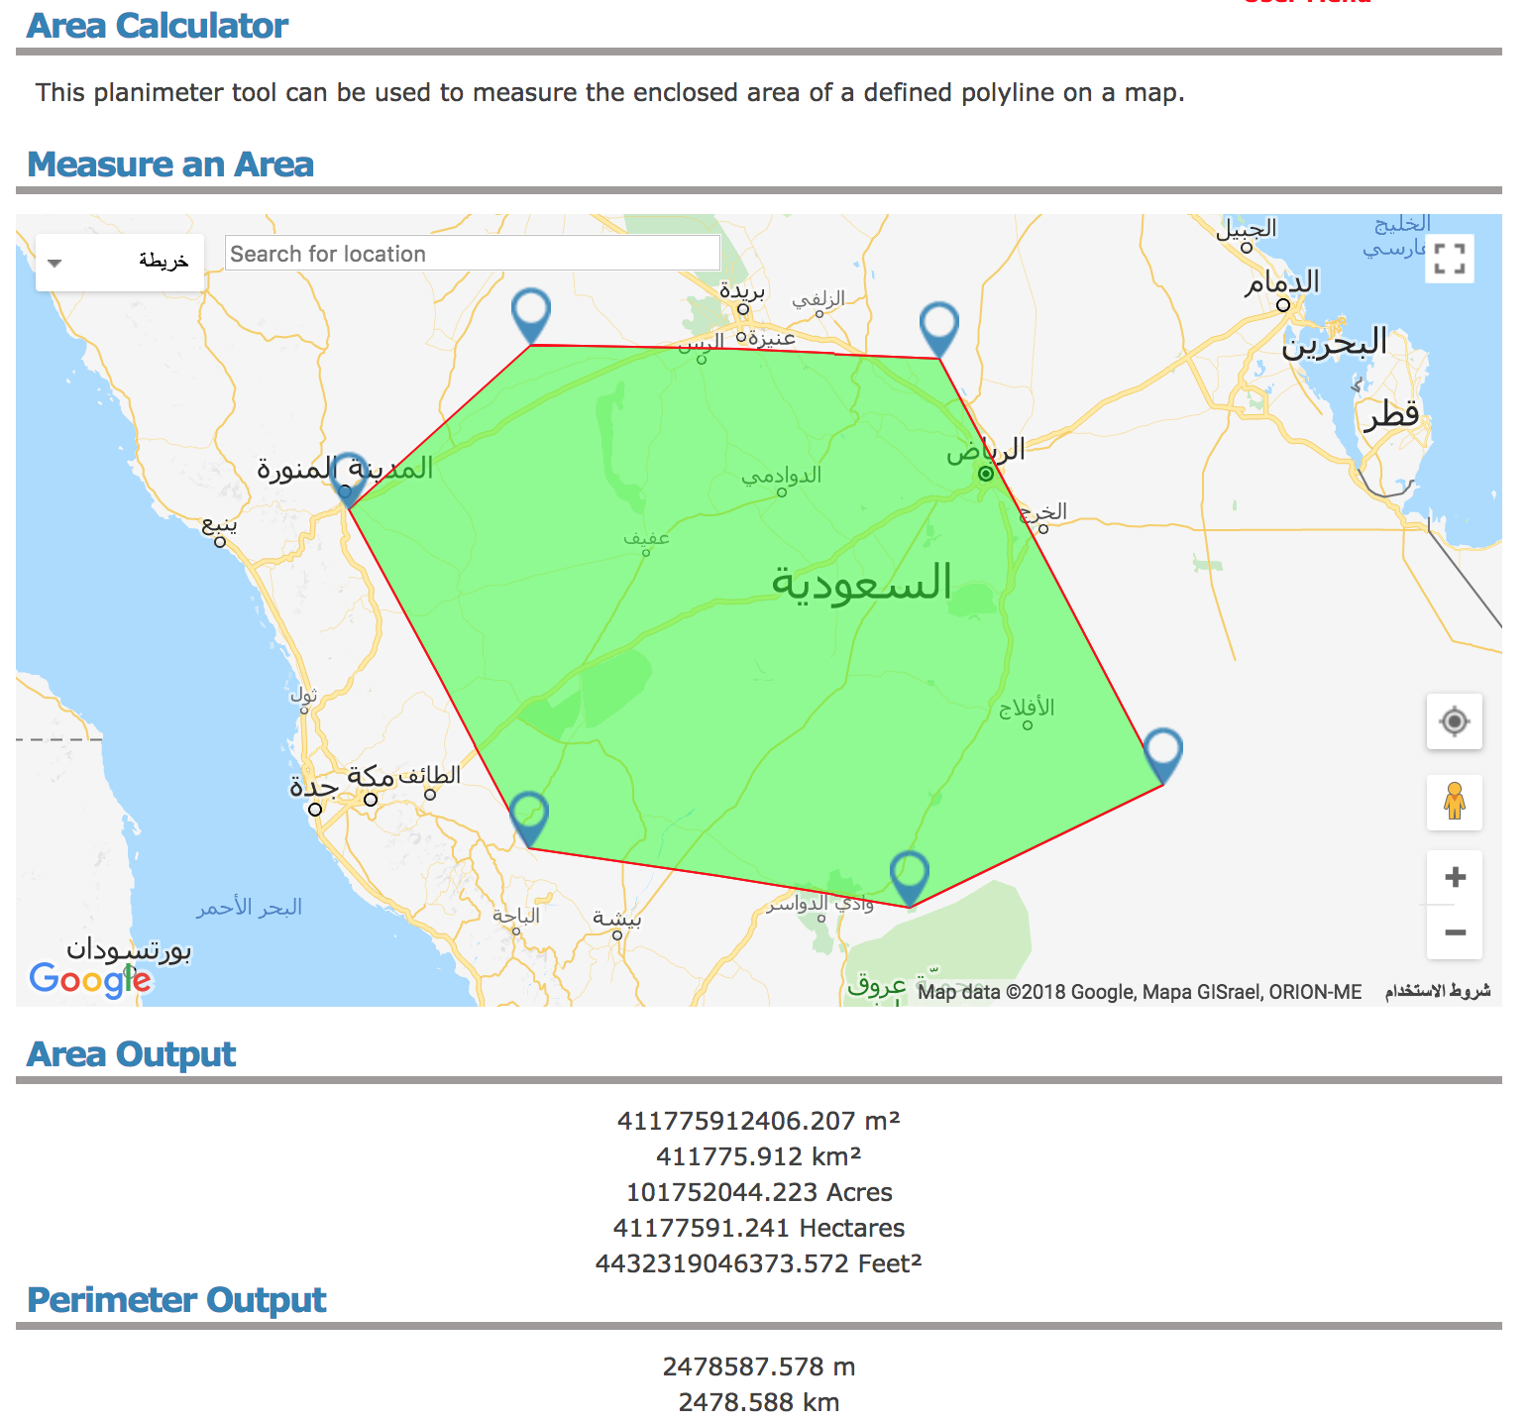Click inside the green polygon area
Screen dimensions: 1528x1423
tap(753, 644)
